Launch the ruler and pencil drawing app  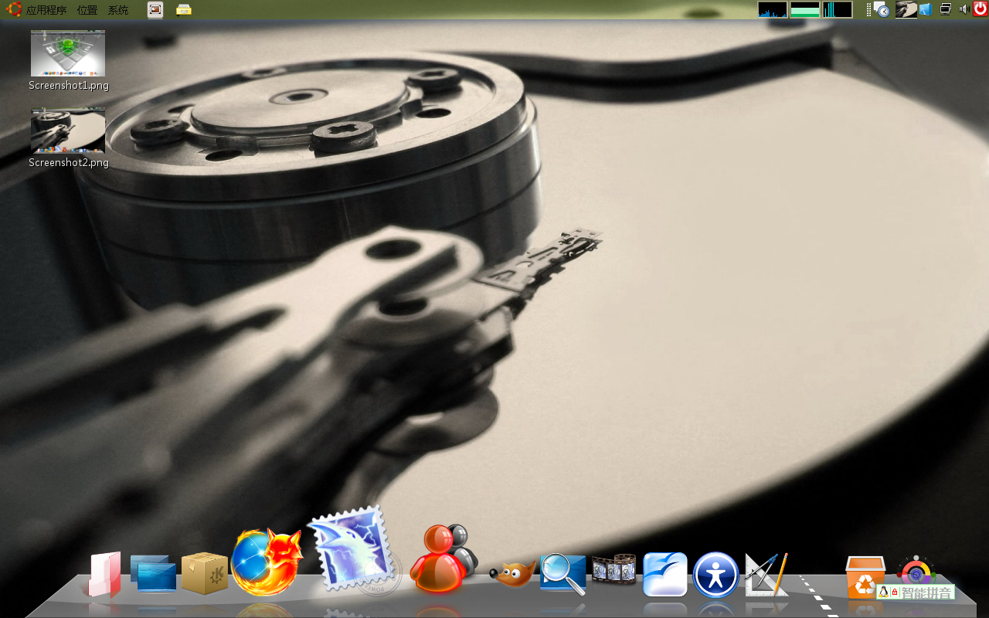(x=766, y=574)
